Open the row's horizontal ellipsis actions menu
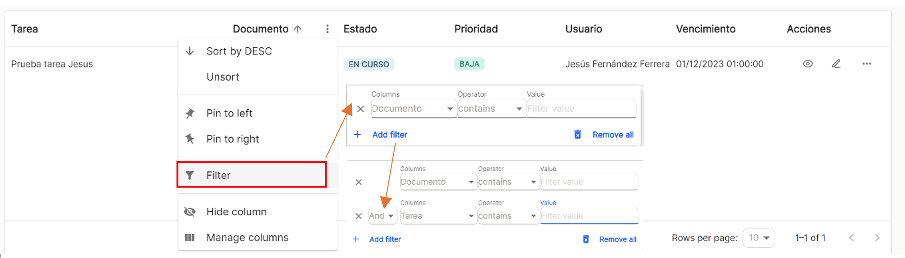The height and width of the screenshot is (258, 905). tap(867, 64)
